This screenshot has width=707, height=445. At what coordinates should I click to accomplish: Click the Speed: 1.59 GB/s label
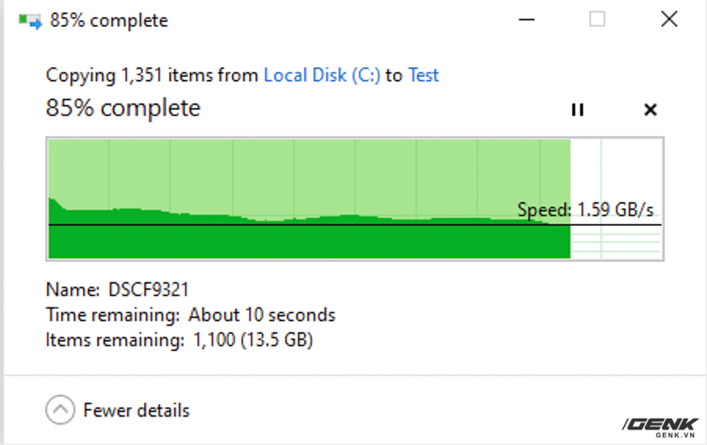tap(585, 210)
